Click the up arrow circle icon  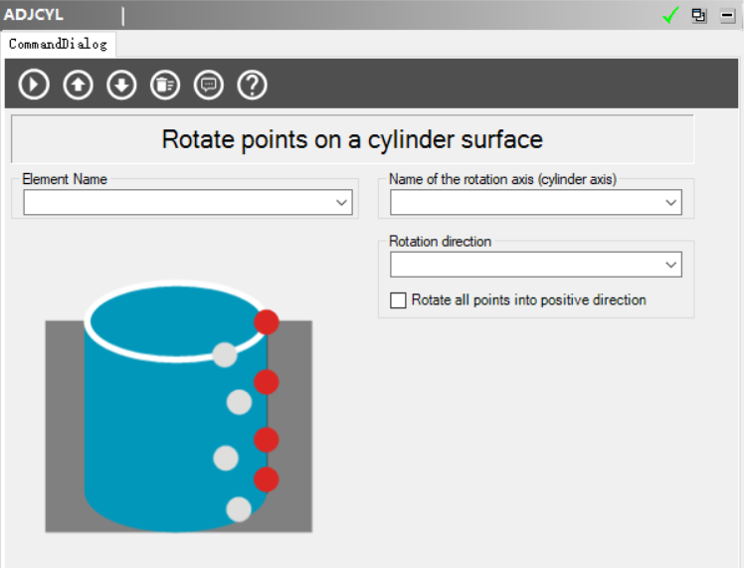pos(78,85)
